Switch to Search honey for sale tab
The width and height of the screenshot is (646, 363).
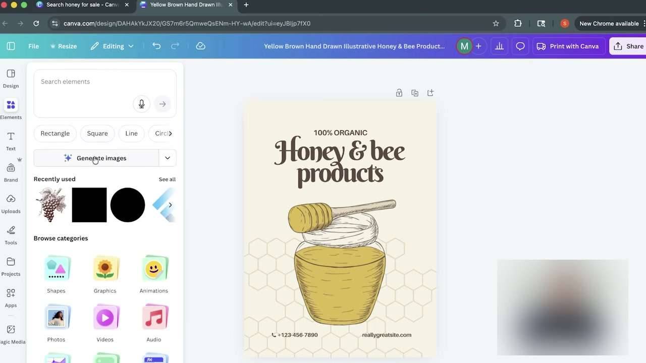pyautogui.click(x=82, y=5)
